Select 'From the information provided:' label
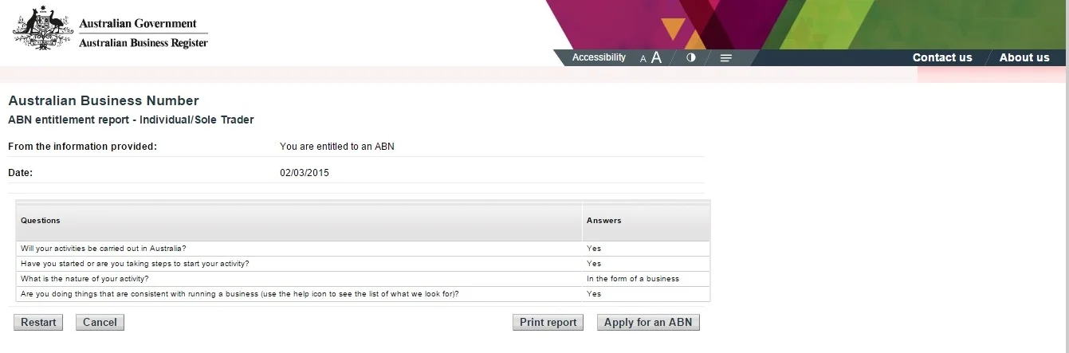 (x=82, y=147)
